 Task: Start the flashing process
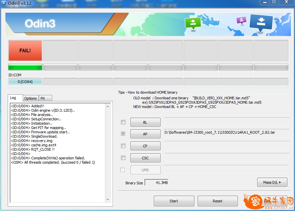coord(174,201)
